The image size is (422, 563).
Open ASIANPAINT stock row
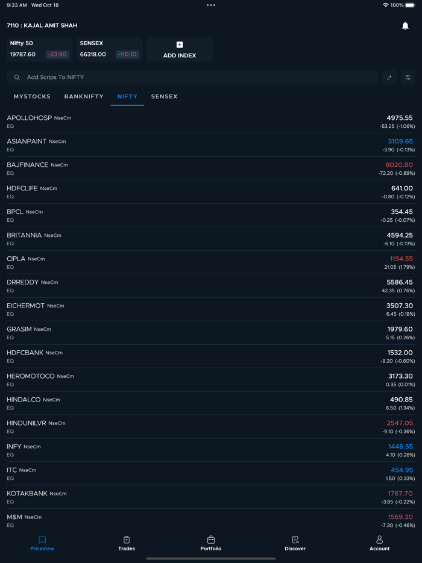[x=211, y=145]
